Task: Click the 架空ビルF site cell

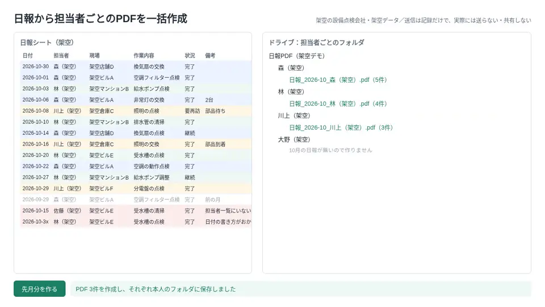Action: [101, 189]
